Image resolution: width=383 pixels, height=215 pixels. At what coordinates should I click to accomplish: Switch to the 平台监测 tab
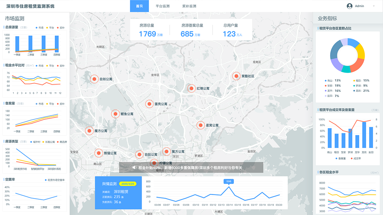pyautogui.click(x=162, y=6)
